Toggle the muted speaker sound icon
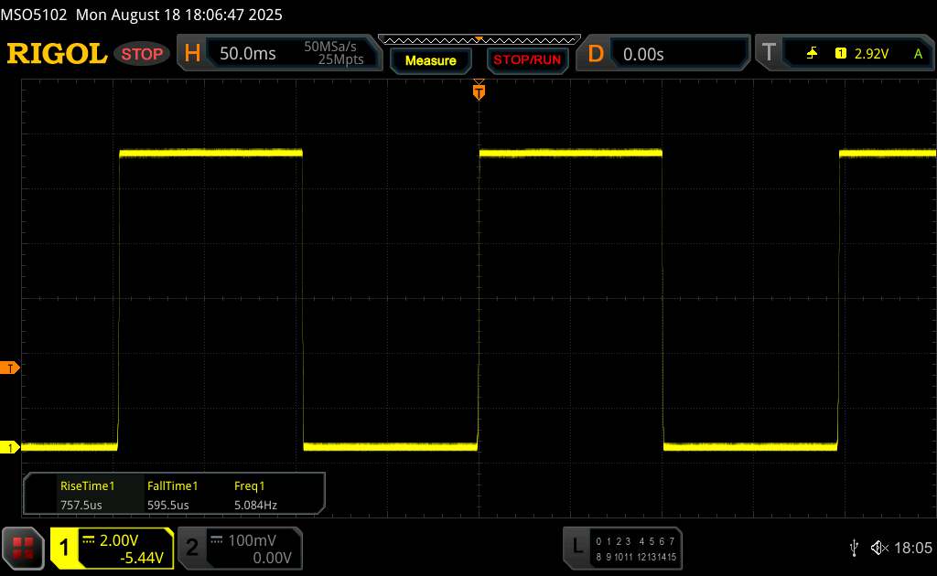Viewport: 937px width, 576px height. coord(878,548)
